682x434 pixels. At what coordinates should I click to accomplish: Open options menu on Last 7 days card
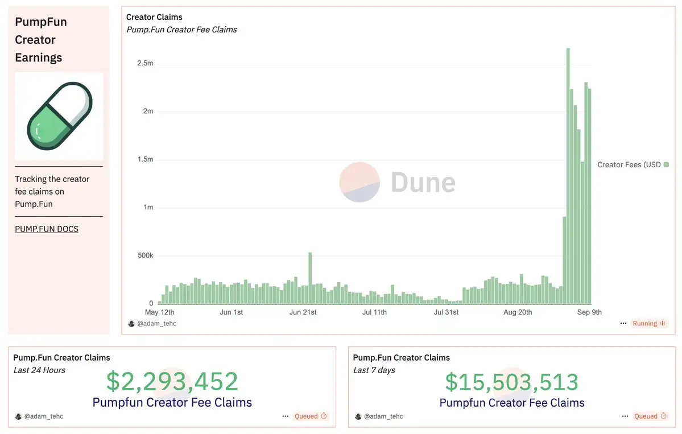tap(625, 416)
